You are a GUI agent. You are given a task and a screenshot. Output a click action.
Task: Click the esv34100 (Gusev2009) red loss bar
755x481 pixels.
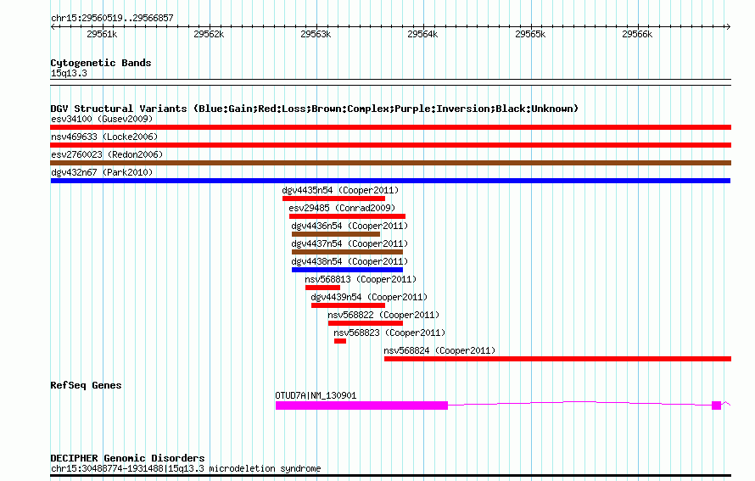(390, 127)
